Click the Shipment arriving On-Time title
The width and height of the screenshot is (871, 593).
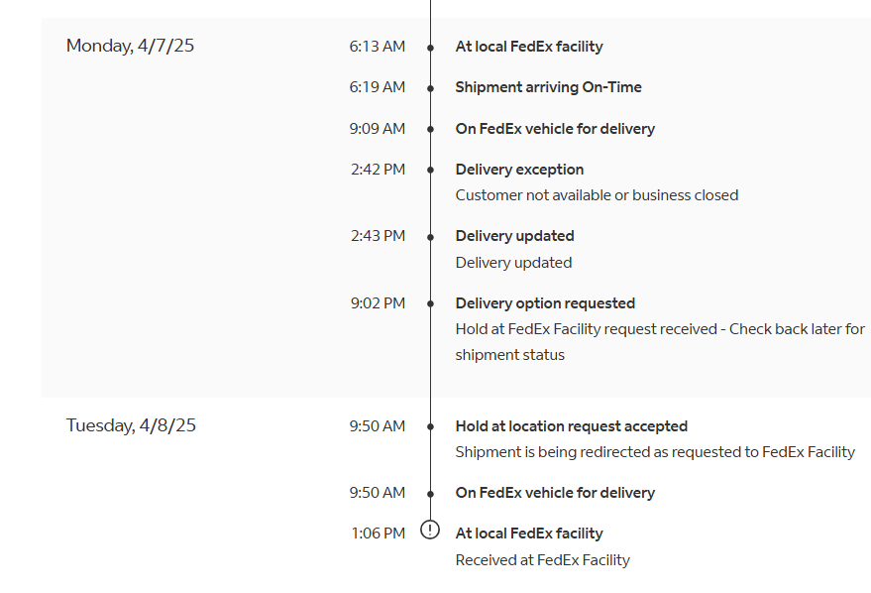pyautogui.click(x=548, y=87)
